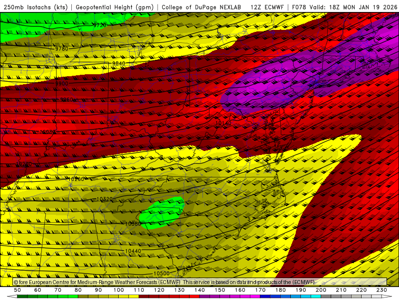Click the 10500 height contour label
Screen dimensions: 399x299
click(x=161, y=274)
